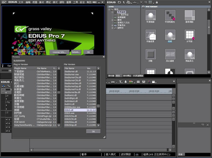The image size is (212, 158).
Task: Open the 編輯 menu
Action: point(28,2)
